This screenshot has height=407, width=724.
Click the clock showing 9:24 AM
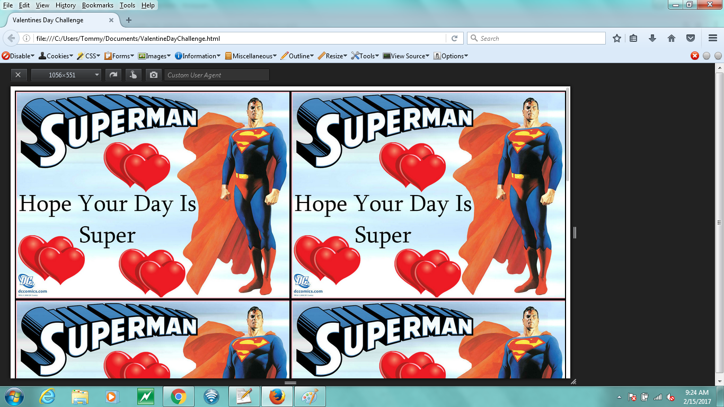tap(697, 393)
